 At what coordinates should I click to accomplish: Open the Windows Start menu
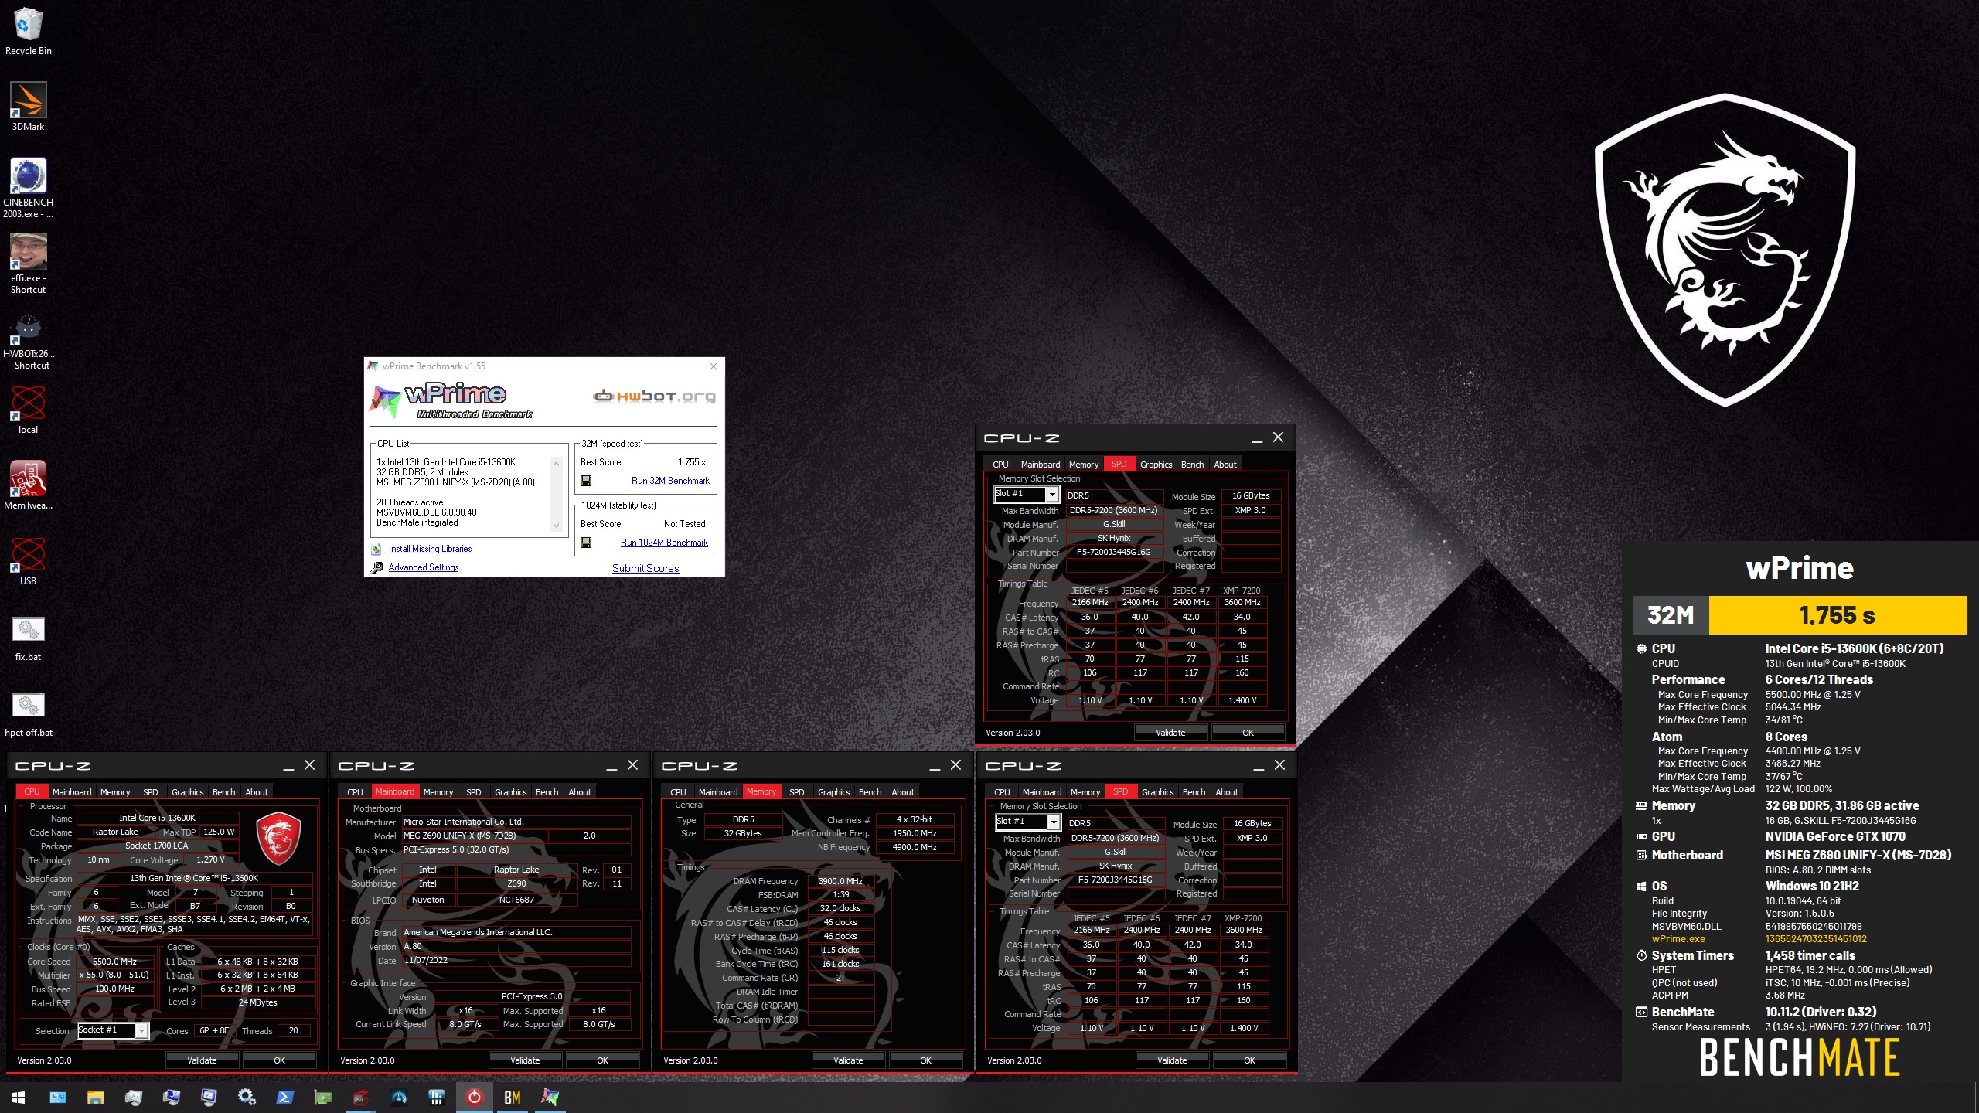[x=19, y=1098]
